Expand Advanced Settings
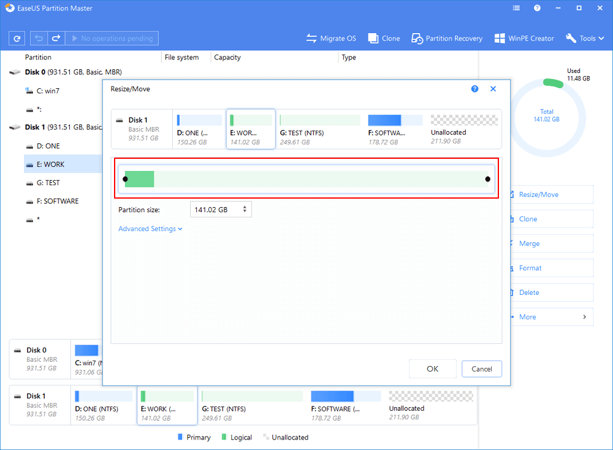 150,229
